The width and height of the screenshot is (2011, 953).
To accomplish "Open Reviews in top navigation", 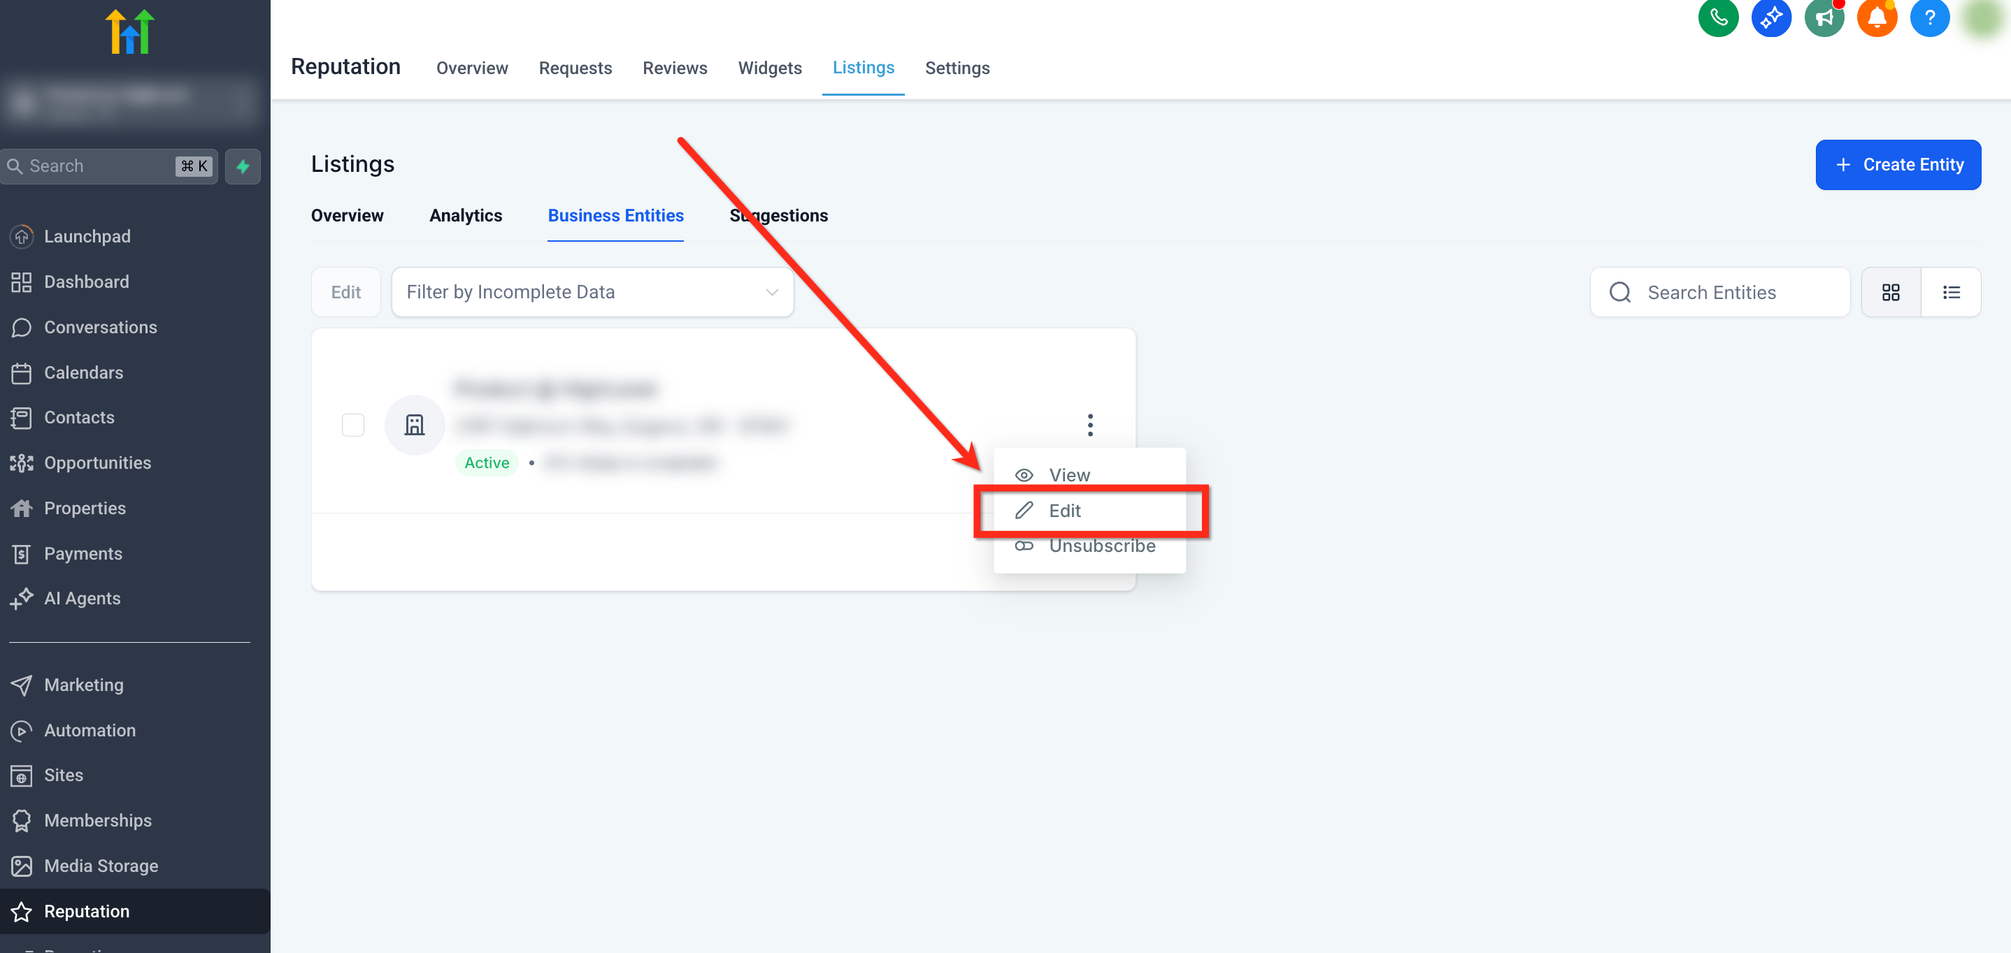I will (675, 68).
